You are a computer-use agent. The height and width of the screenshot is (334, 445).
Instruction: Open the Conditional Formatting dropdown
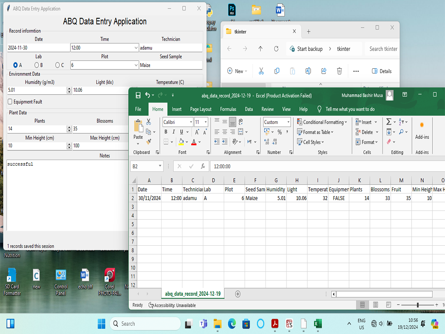point(322,122)
